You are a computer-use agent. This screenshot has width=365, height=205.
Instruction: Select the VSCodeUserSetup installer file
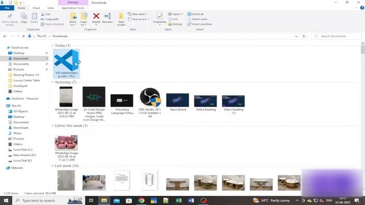(x=66, y=63)
